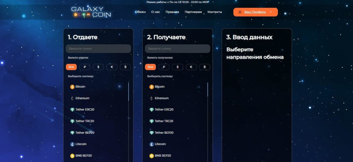Filter Получаете by dollar currency
Viewport: 353px width, 162px height.
coord(178,67)
